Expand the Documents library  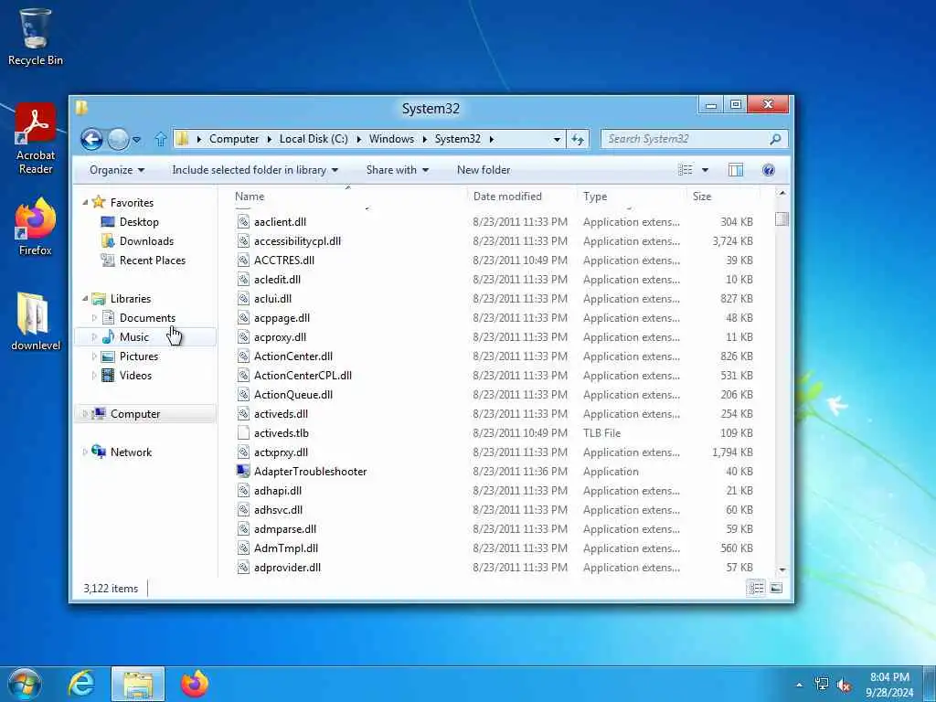(x=94, y=318)
